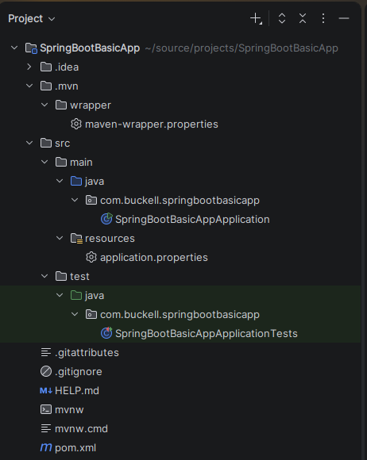Select the src folder name
This screenshot has height=460, width=367.
tap(63, 144)
